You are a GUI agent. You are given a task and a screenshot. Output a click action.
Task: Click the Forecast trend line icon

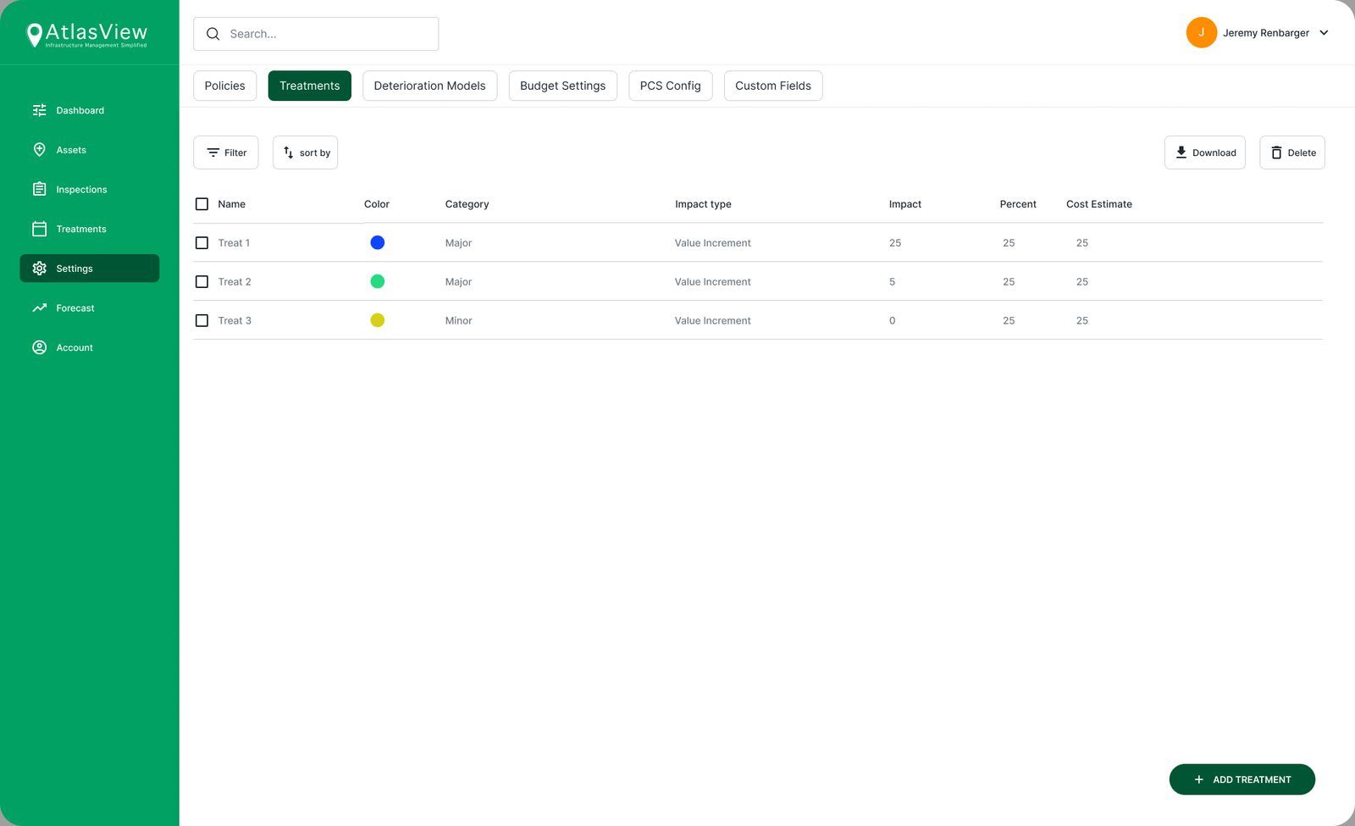point(39,308)
